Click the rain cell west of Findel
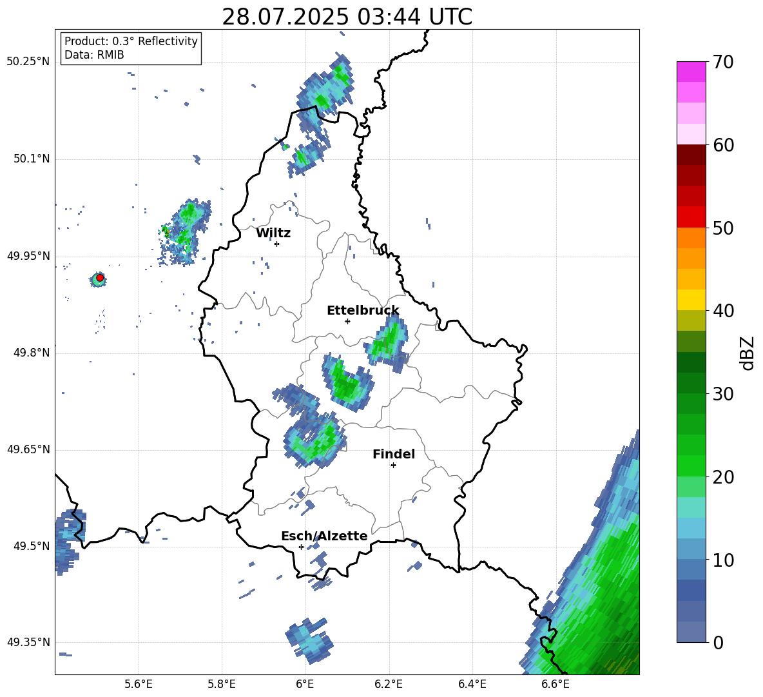The width and height of the screenshot is (763, 697). coord(314,440)
